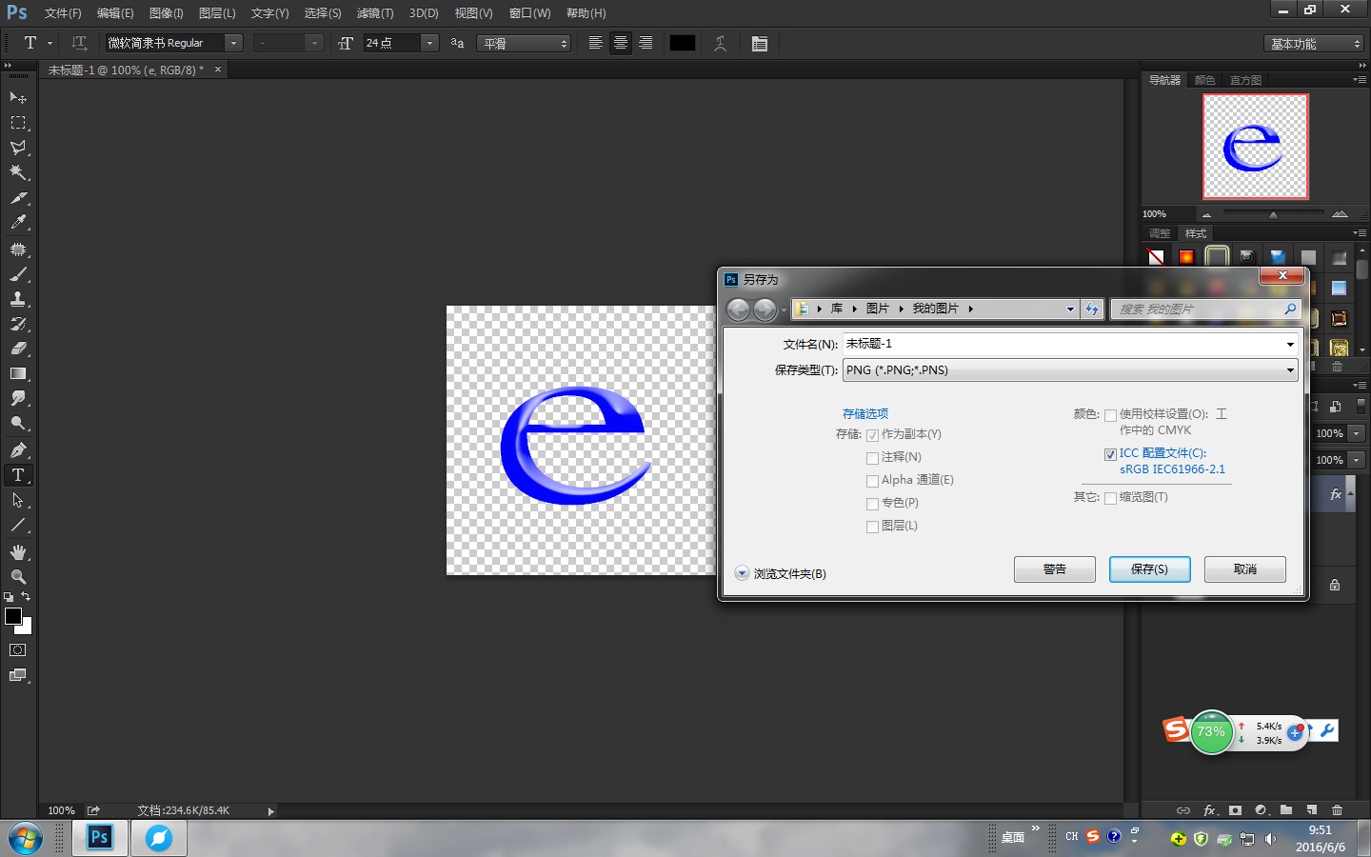Open the anti-aliasing 平滑 dropdown
1371x857 pixels.
(523, 43)
